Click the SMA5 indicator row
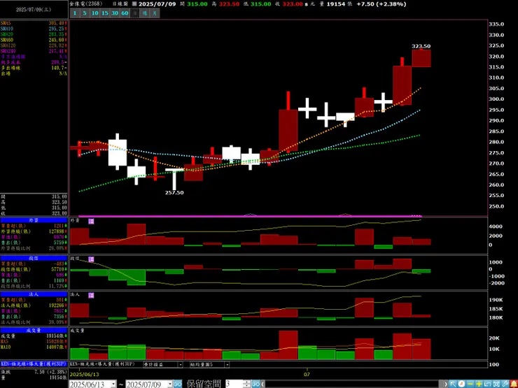 click(34, 23)
